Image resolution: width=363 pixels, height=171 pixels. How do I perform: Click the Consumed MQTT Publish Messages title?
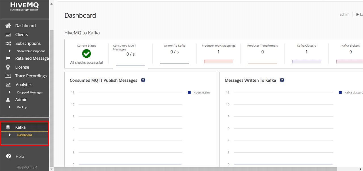(104, 80)
